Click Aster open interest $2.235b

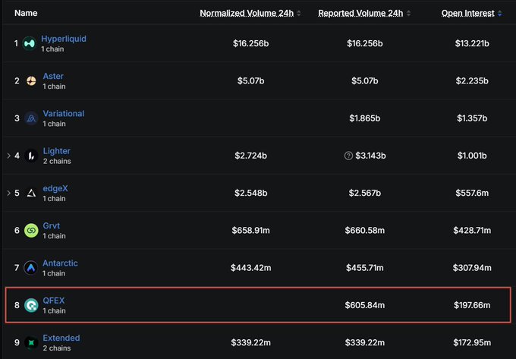(x=472, y=80)
